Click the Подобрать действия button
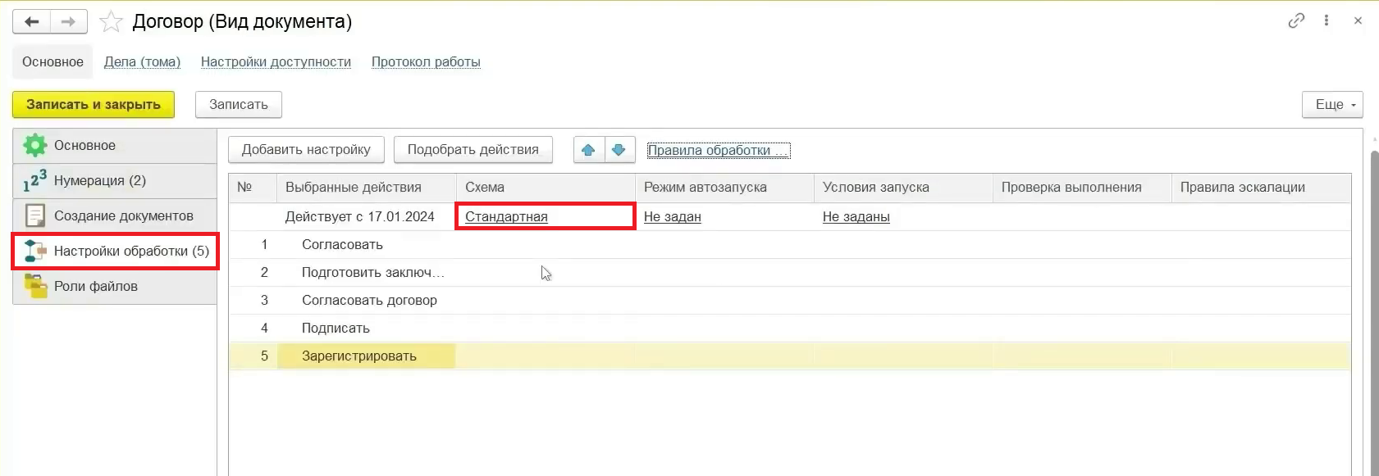Screen dimensions: 1379x476 pyautogui.click(x=473, y=150)
